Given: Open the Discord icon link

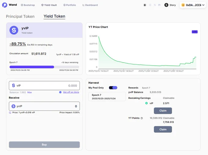Looking at the screenshot, I should click(x=159, y=5).
